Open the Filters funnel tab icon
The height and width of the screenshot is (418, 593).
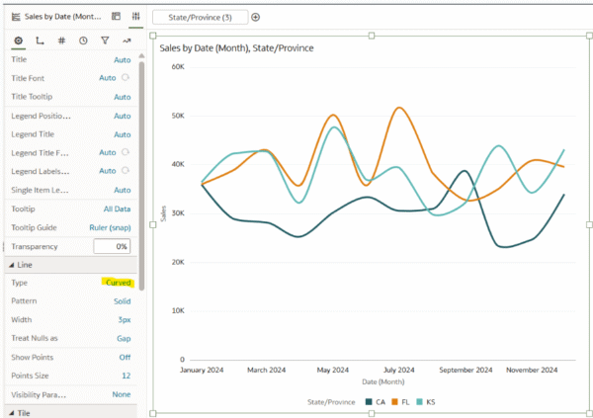tap(105, 41)
